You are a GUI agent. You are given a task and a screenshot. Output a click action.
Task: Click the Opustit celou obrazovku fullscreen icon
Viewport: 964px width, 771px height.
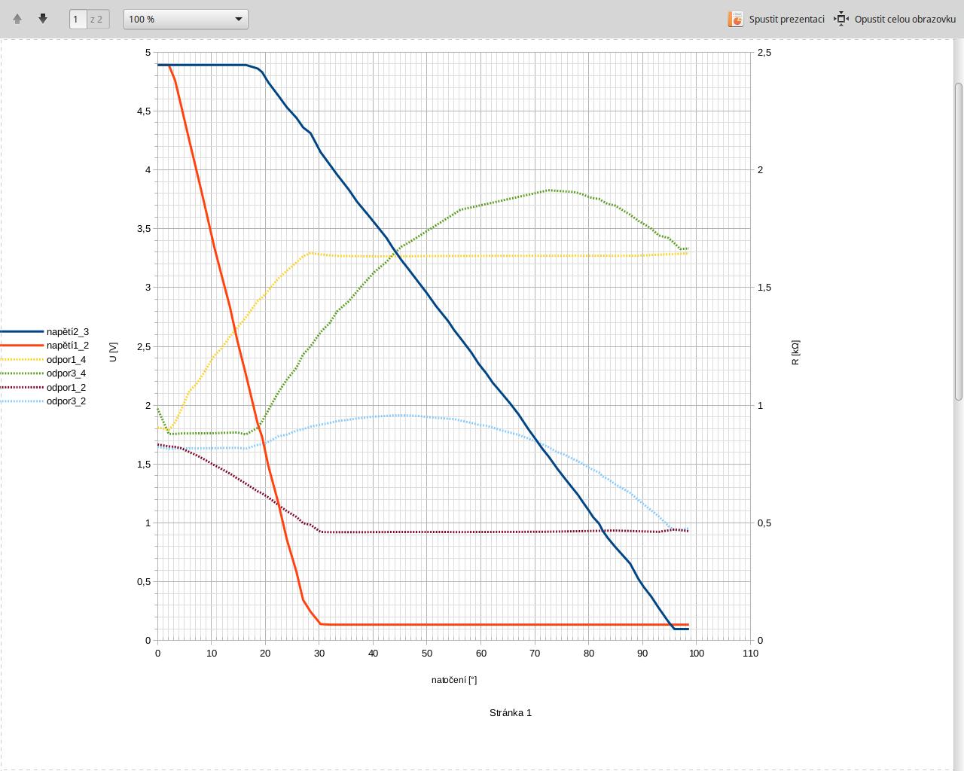pos(842,19)
